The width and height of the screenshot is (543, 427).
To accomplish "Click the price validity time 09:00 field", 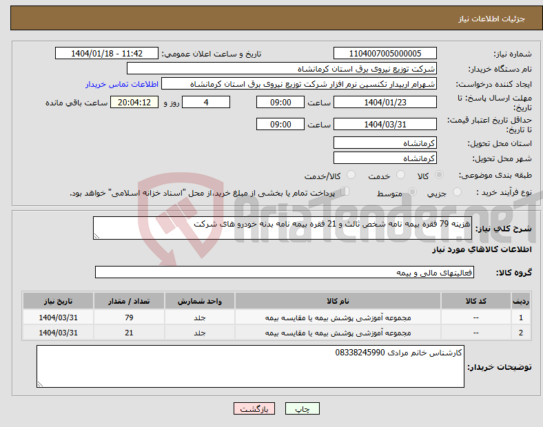I will 280,124.
